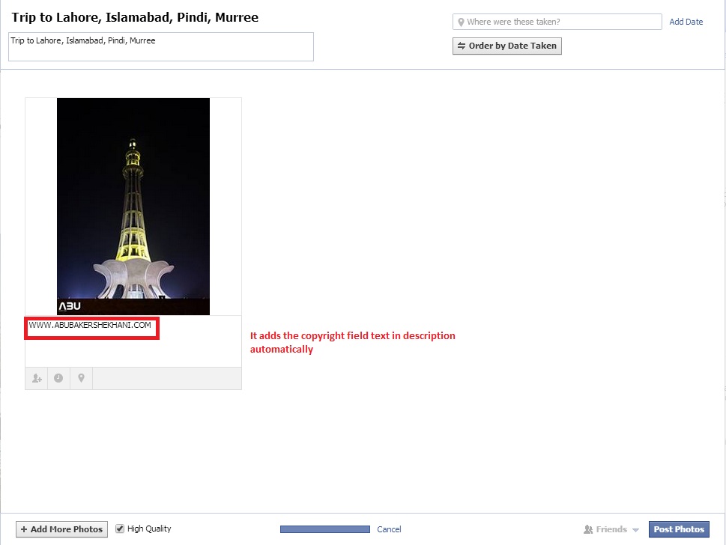726x545 pixels.
Task: Cancel the photo upload
Action: point(389,529)
